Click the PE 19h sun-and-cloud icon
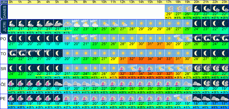Image resolution: width=229 pixels, height=109 pixels. click(188, 98)
